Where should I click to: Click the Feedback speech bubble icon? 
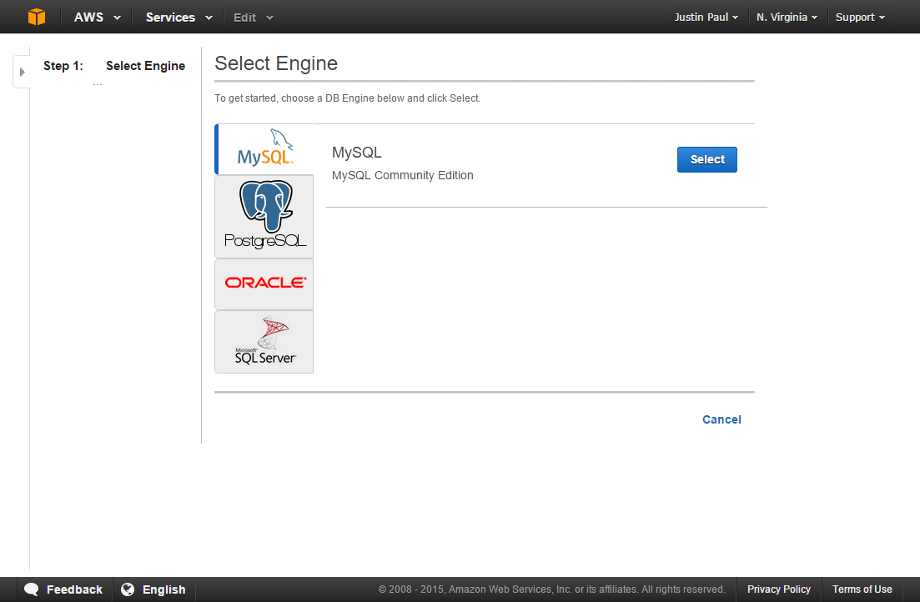tap(31, 589)
